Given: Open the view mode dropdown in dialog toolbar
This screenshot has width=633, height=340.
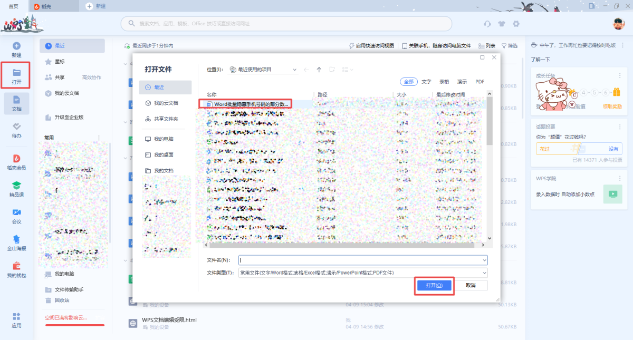Looking at the screenshot, I should pyautogui.click(x=348, y=70).
